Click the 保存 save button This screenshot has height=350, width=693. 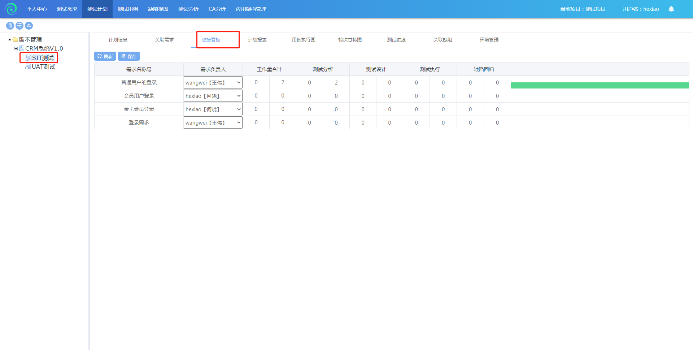pos(129,56)
